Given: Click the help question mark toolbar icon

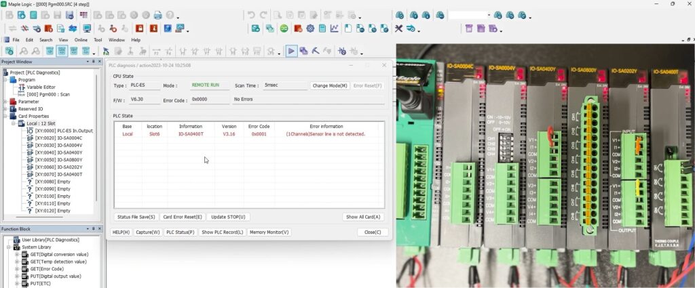Looking at the screenshot, I should [169, 15].
